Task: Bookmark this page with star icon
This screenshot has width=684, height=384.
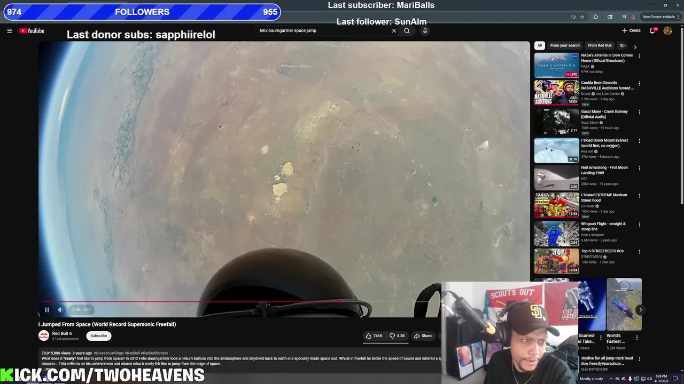Action: 582,17
